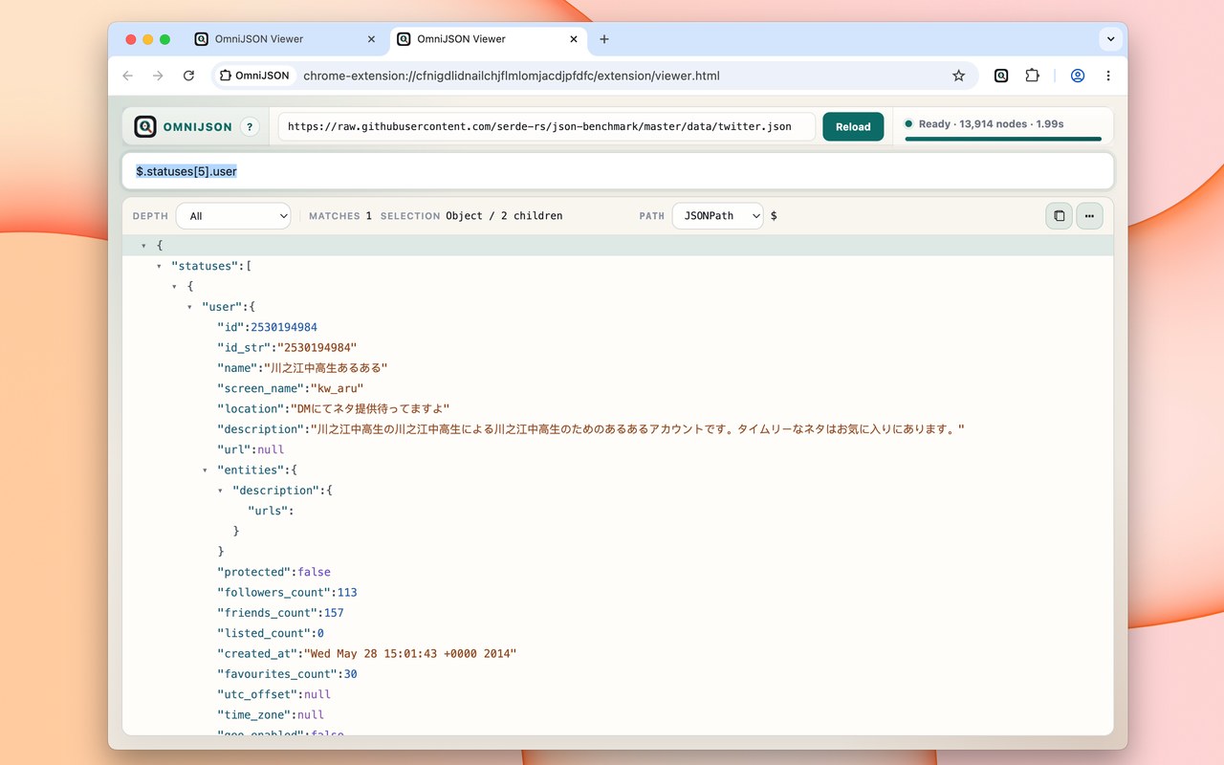Click the OmniJSON site chip in address bar
Screen dimensions: 1224x765
coord(254,76)
